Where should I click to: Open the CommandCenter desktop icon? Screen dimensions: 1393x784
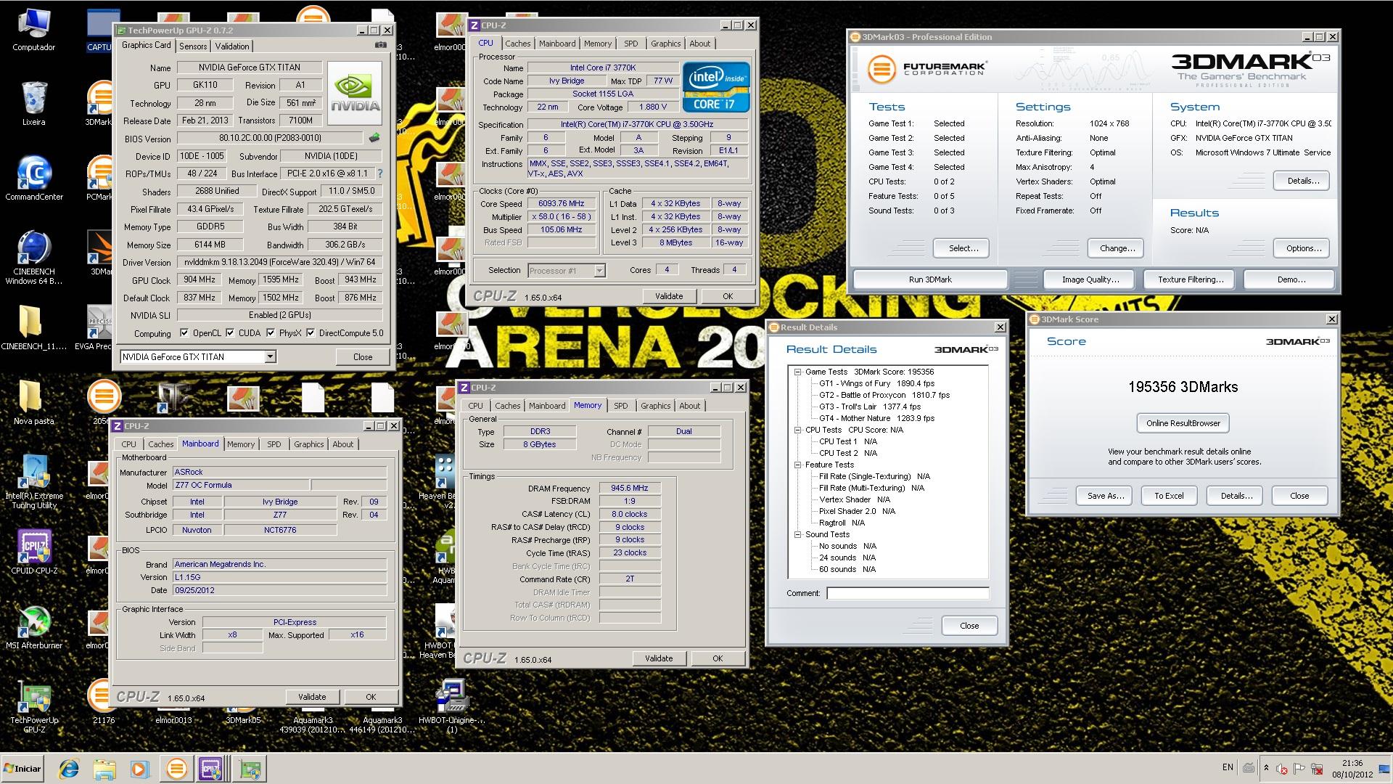[x=33, y=179]
